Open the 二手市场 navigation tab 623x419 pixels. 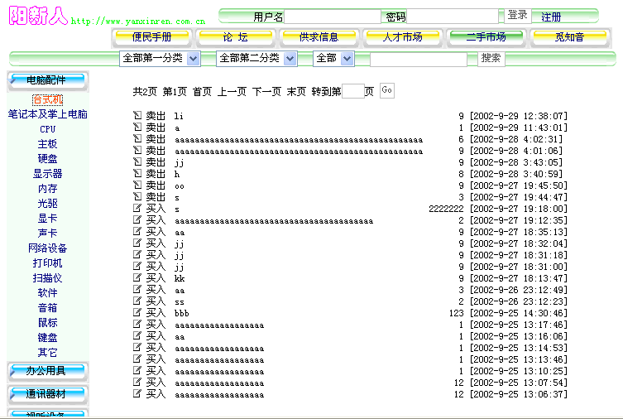[486, 37]
